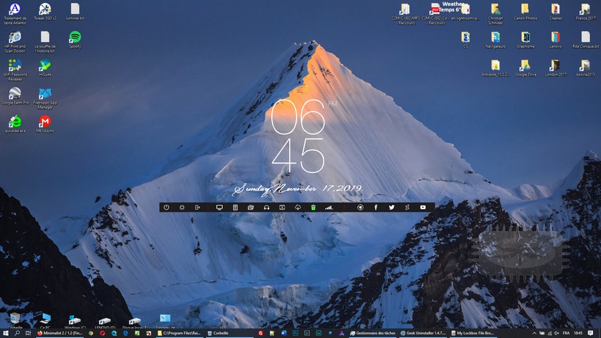Select Rita Clinique.txt file
The height and width of the screenshot is (338, 601).
pyautogui.click(x=585, y=39)
